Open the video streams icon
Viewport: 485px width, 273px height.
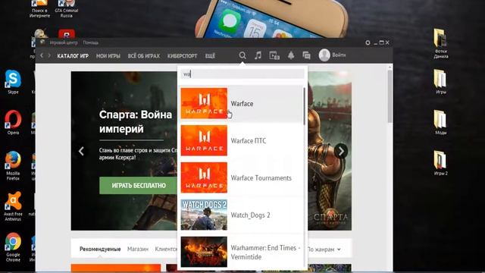[274, 55]
